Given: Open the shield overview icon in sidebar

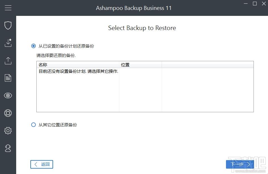Looking at the screenshot, I should point(8,25).
